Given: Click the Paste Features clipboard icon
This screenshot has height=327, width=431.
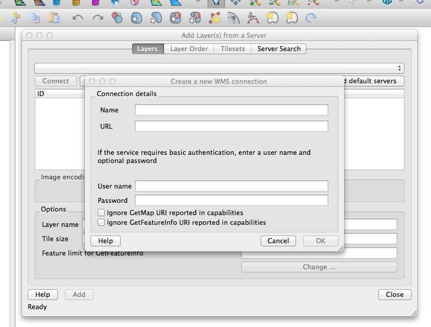Looking at the screenshot, I should pyautogui.click(x=54, y=18).
